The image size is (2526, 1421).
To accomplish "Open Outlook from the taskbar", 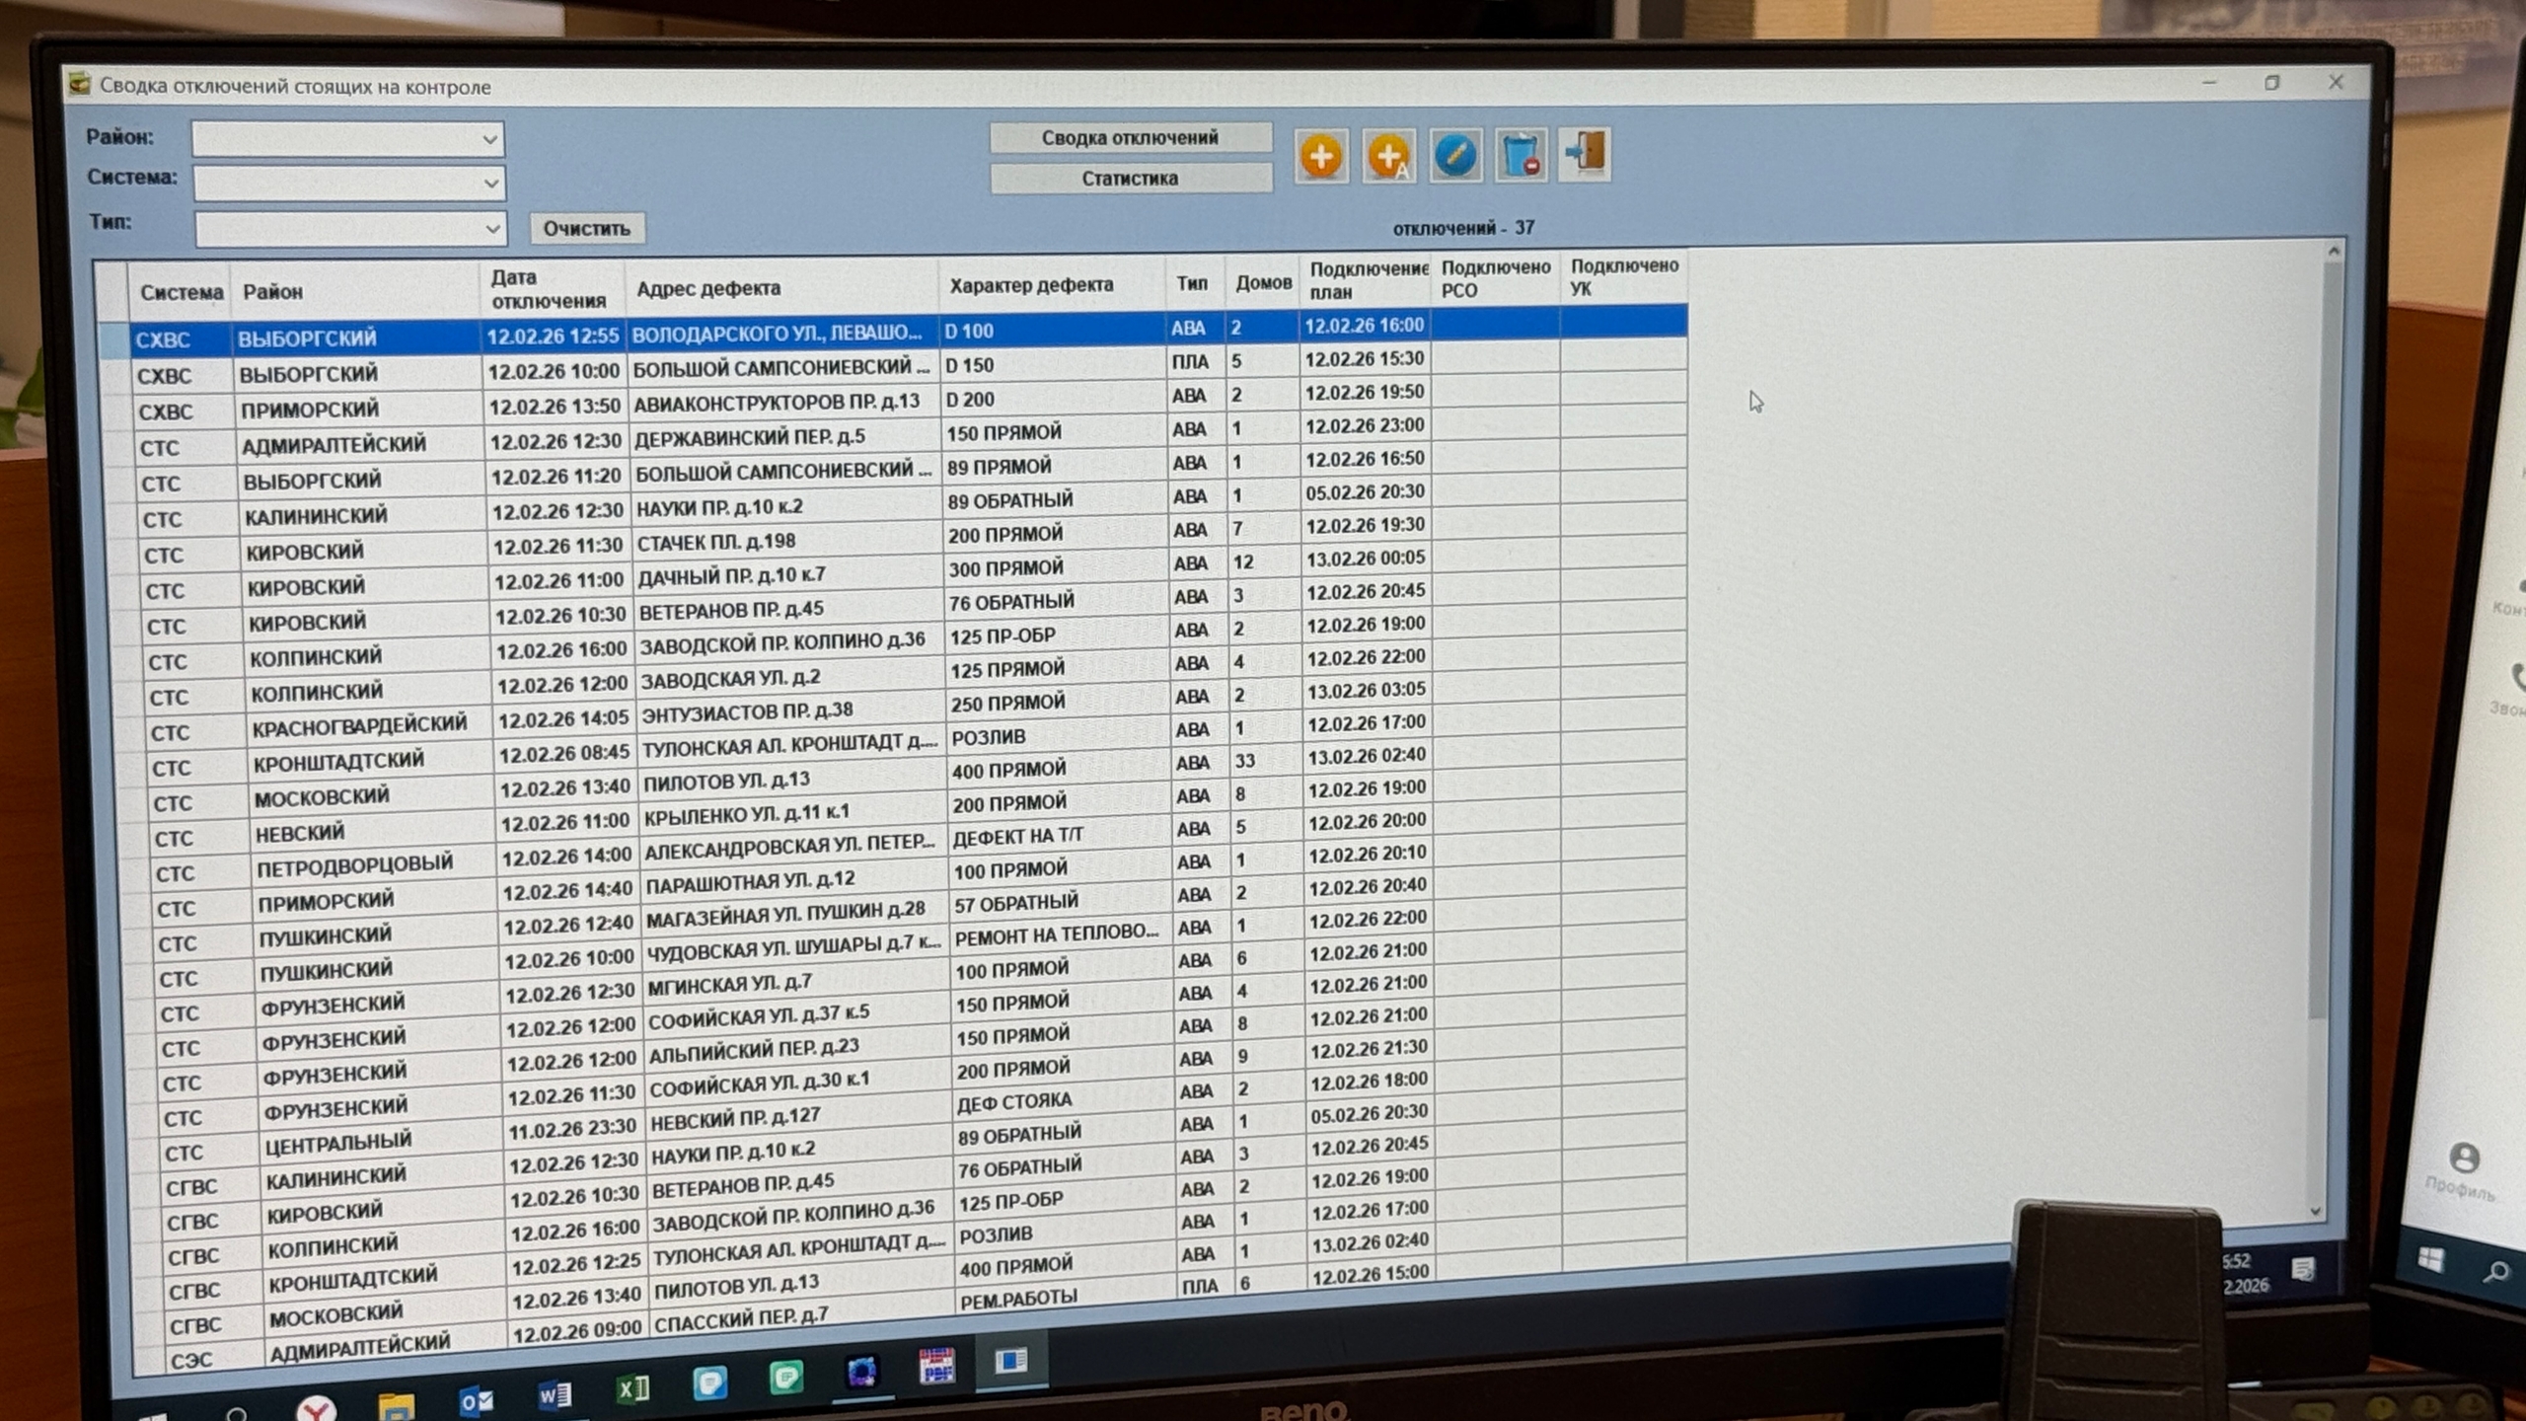I will pyautogui.click(x=477, y=1399).
